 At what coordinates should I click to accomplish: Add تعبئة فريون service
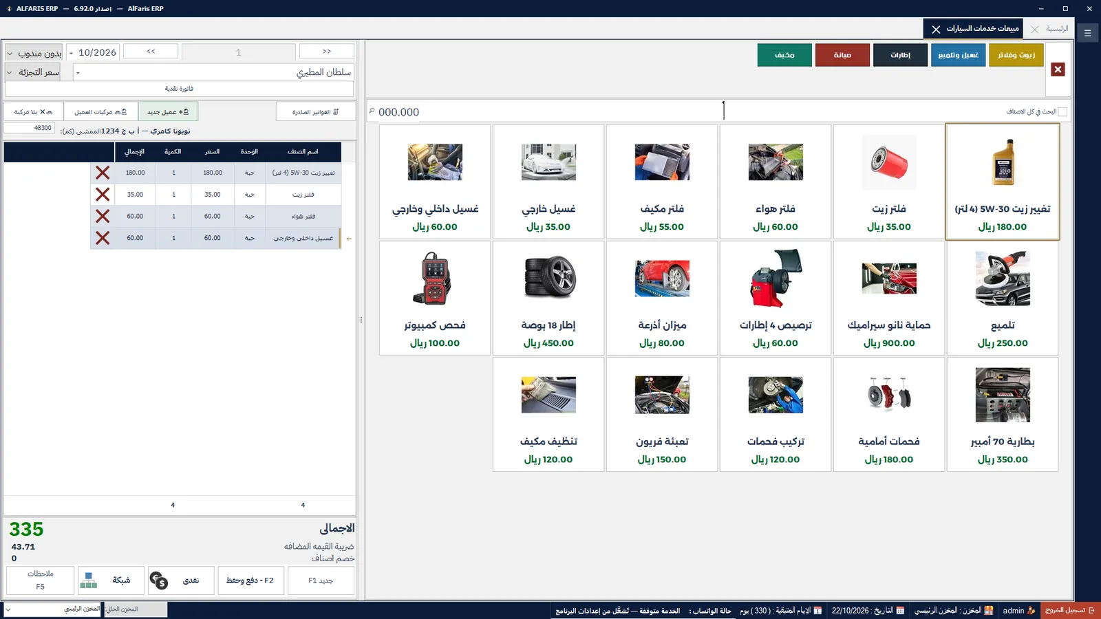(662, 414)
